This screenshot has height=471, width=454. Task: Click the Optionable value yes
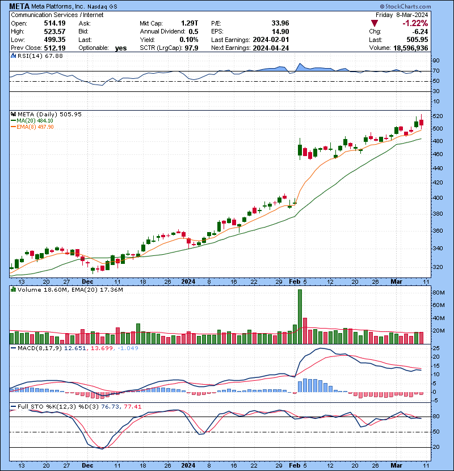[121, 48]
